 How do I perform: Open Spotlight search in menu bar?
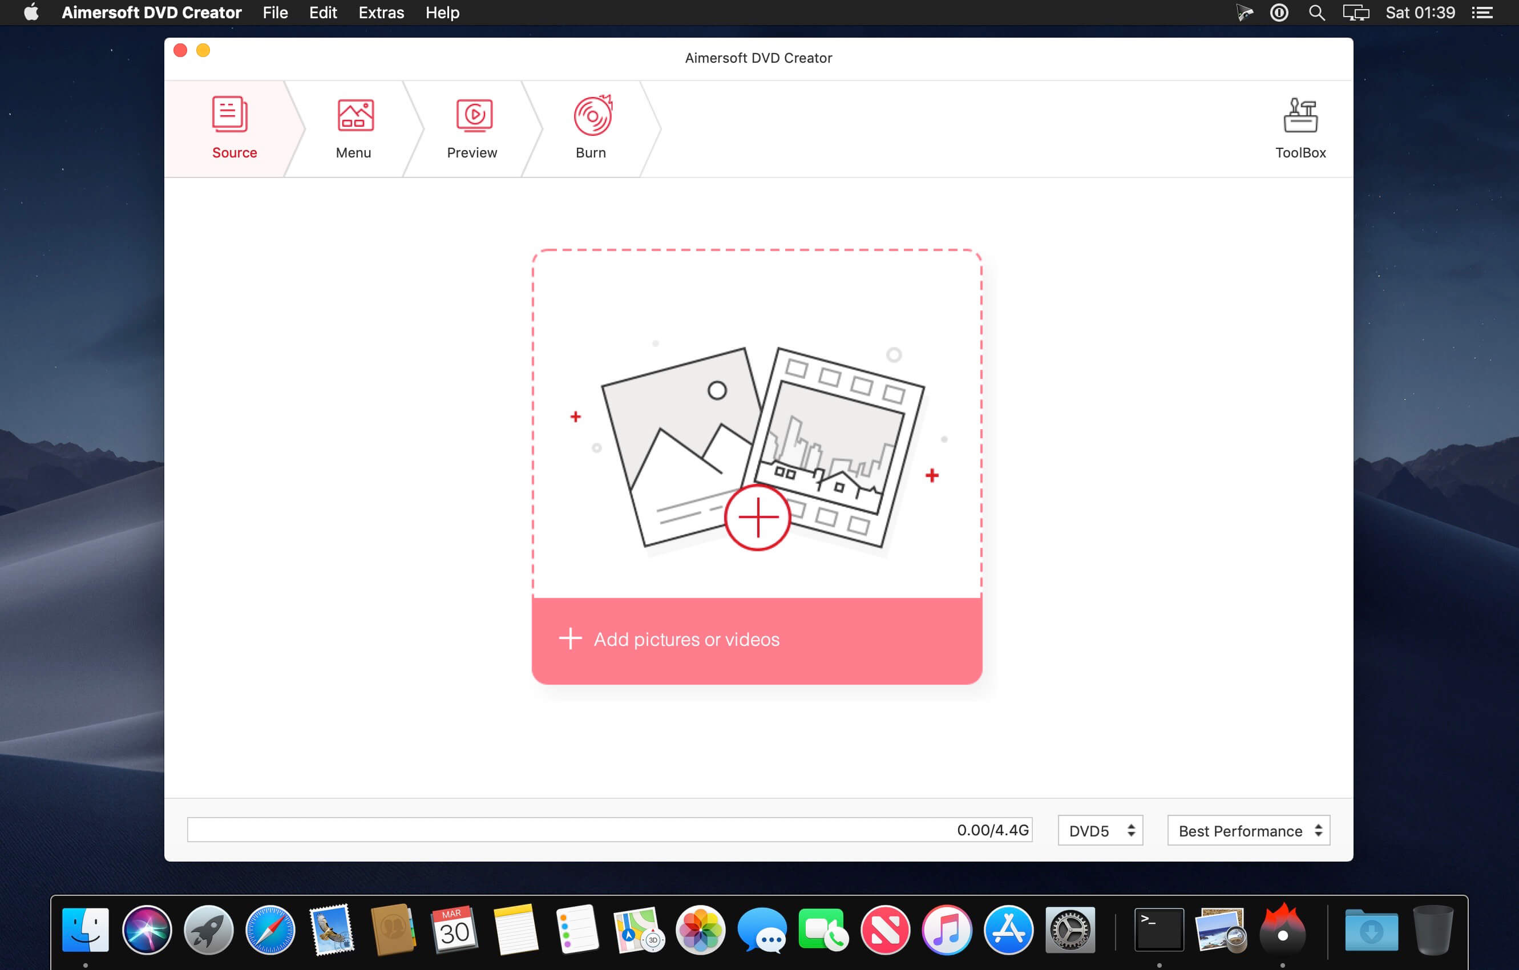tap(1316, 13)
